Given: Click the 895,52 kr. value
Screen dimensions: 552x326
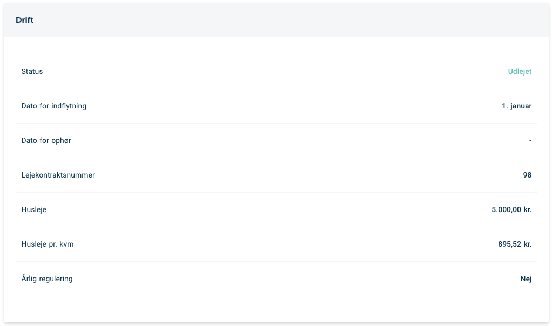Looking at the screenshot, I should coord(515,244).
